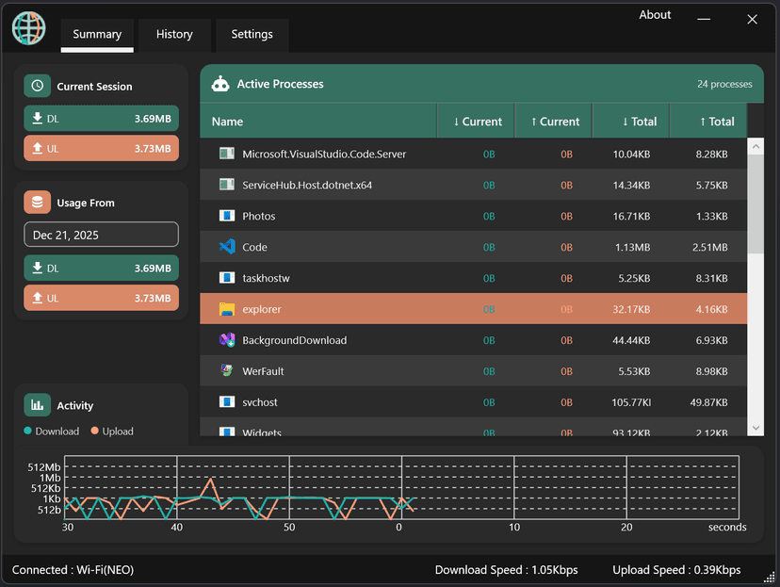This screenshot has height=587, width=780.
Task: Click the 44.44KB total for BackgroundDownload
Action: (631, 340)
